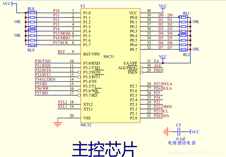Screen dimensions: 226x157
Task: Select the RST net label at pin 9
Action: coord(61,52)
